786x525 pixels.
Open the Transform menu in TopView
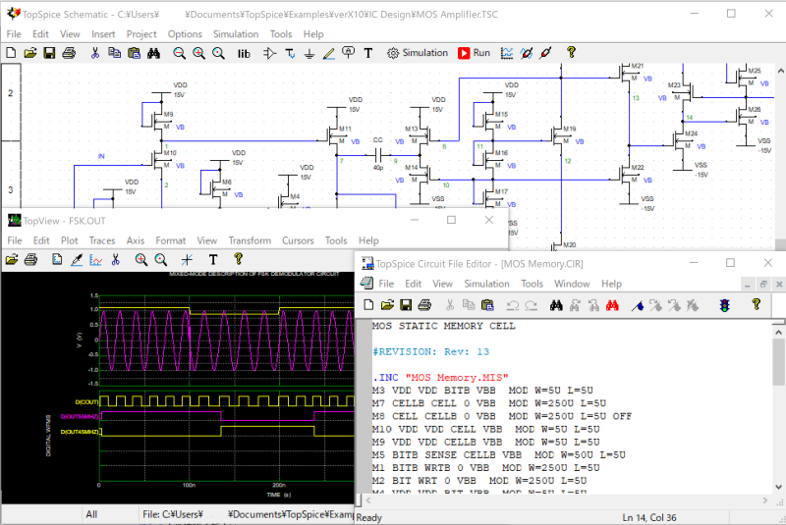pos(250,240)
